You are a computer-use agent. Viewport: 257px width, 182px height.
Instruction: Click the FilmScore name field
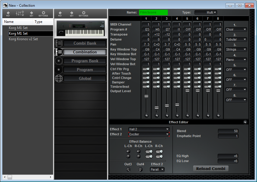click(153, 12)
